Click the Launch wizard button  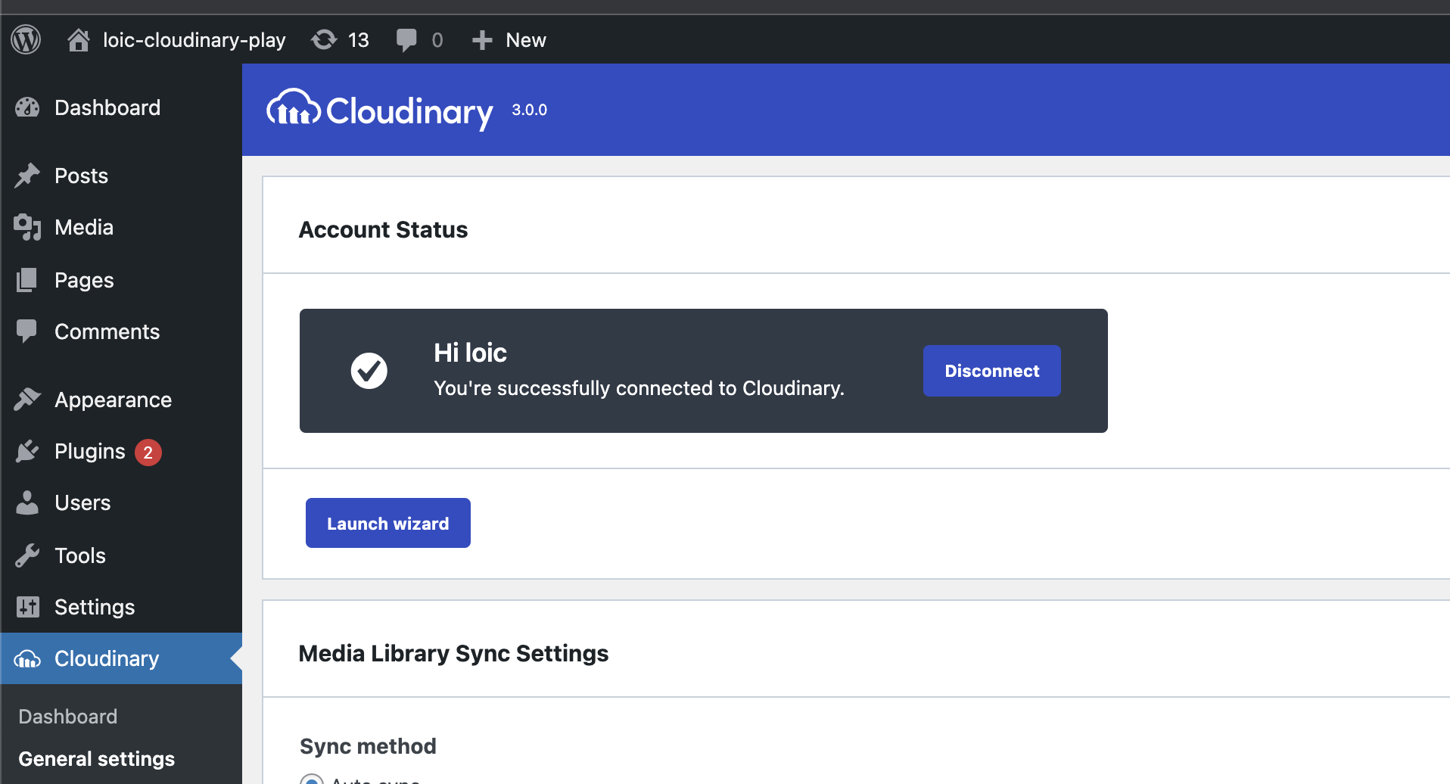[388, 523]
